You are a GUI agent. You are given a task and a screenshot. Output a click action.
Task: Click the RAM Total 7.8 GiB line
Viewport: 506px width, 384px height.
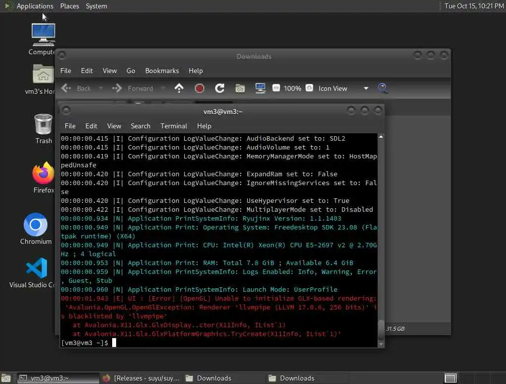207,263
